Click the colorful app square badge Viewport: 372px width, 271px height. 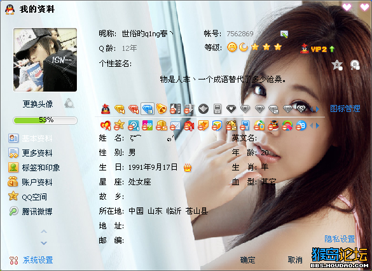[148, 125]
